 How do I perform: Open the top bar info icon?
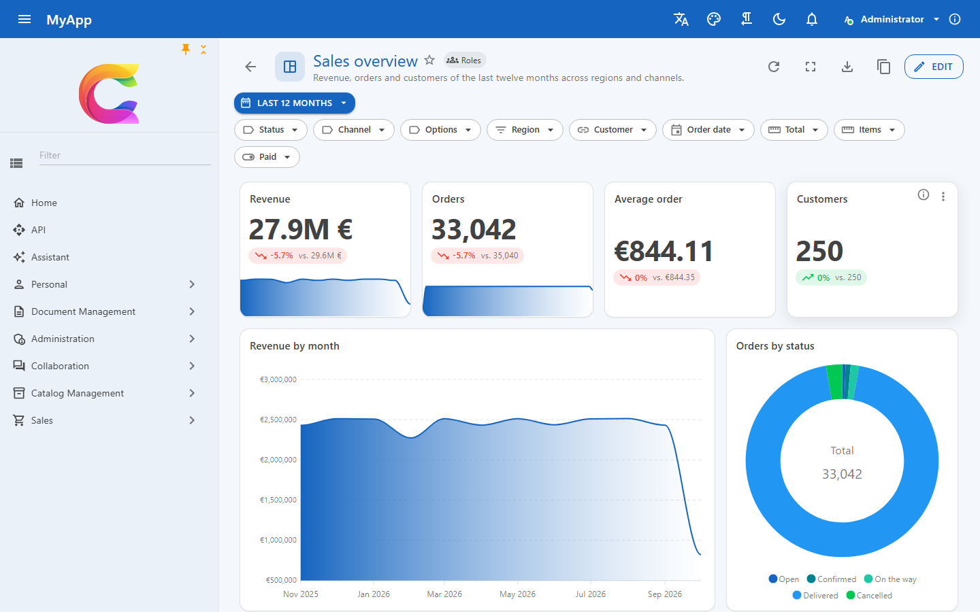[955, 19]
